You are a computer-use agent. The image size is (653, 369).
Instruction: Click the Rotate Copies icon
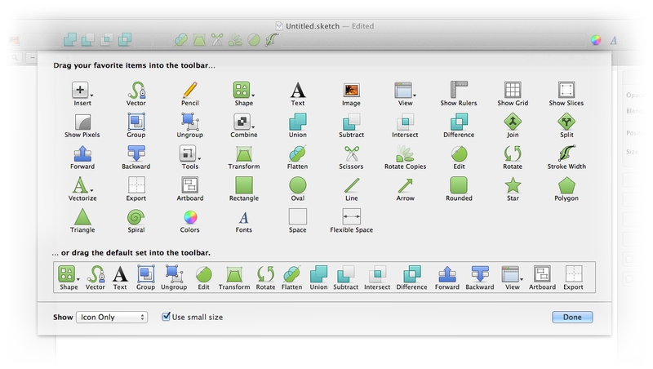[405, 153]
